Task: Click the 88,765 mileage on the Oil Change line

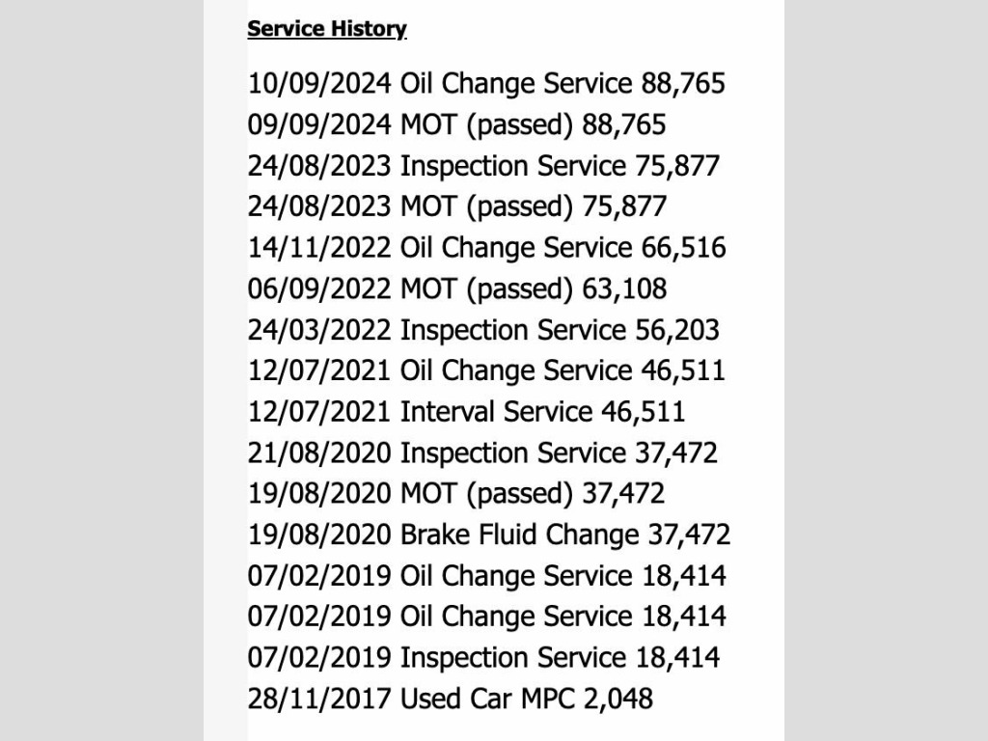Action: pyautogui.click(x=684, y=84)
